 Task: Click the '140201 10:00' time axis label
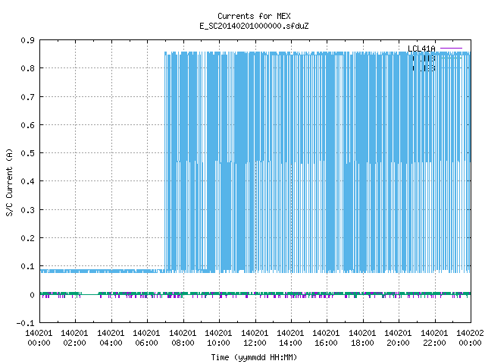point(218,338)
